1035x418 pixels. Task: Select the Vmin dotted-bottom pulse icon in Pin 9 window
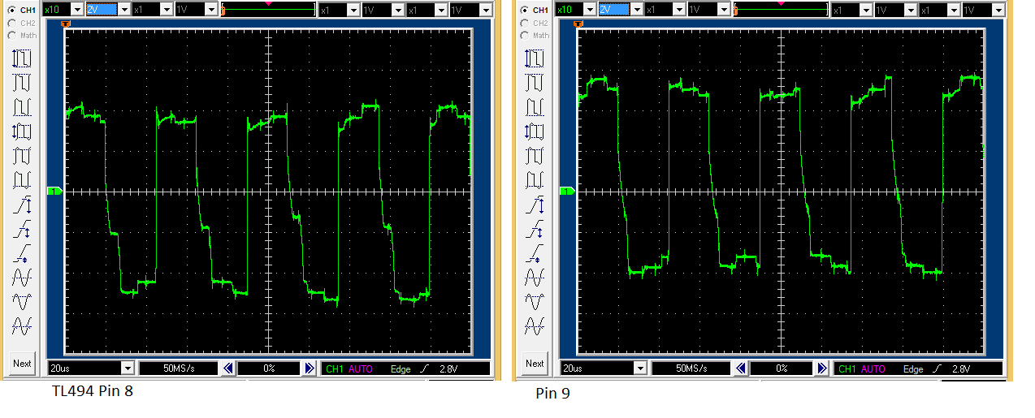point(534,107)
